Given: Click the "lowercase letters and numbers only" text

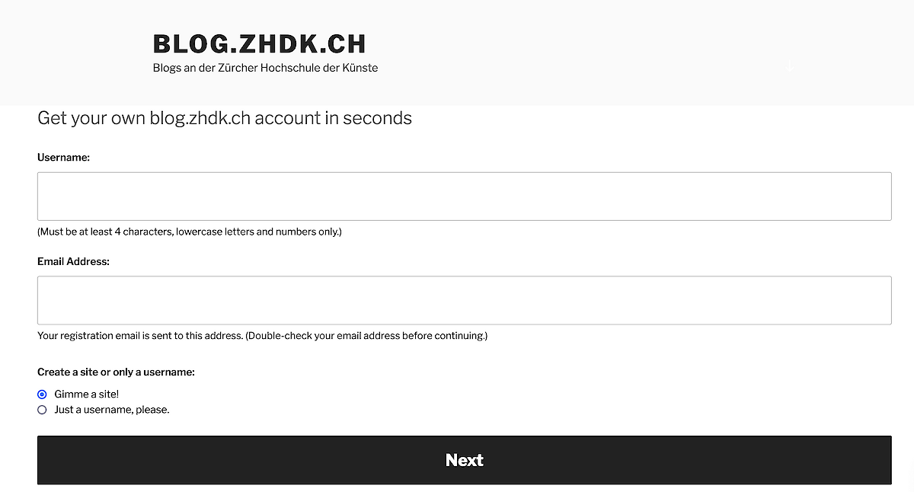Looking at the screenshot, I should (x=257, y=232).
